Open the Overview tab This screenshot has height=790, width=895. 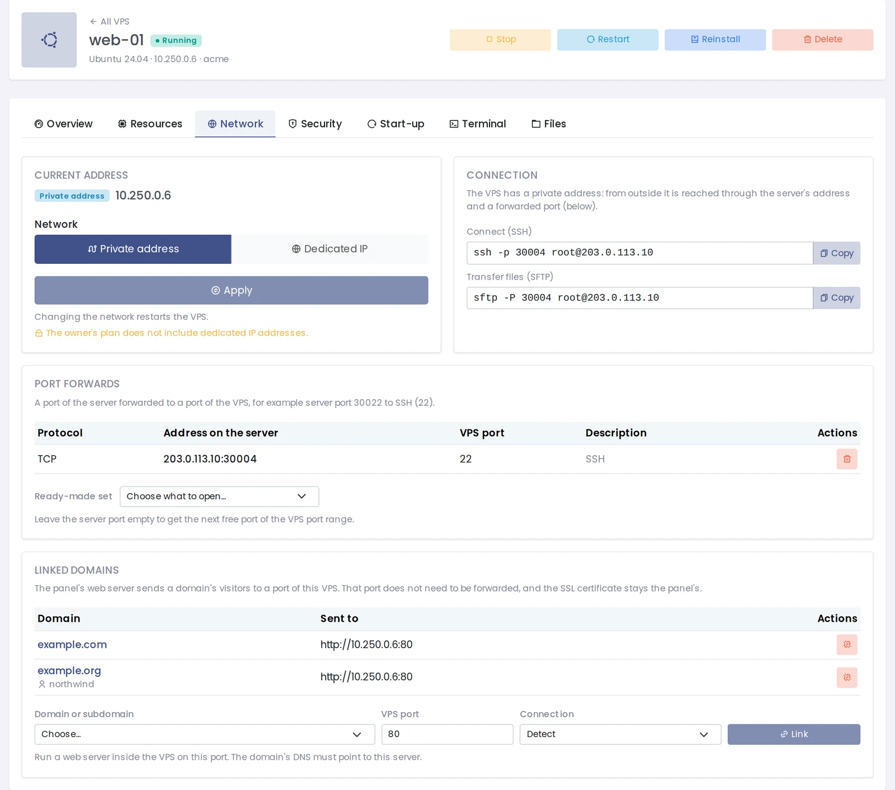[63, 124]
